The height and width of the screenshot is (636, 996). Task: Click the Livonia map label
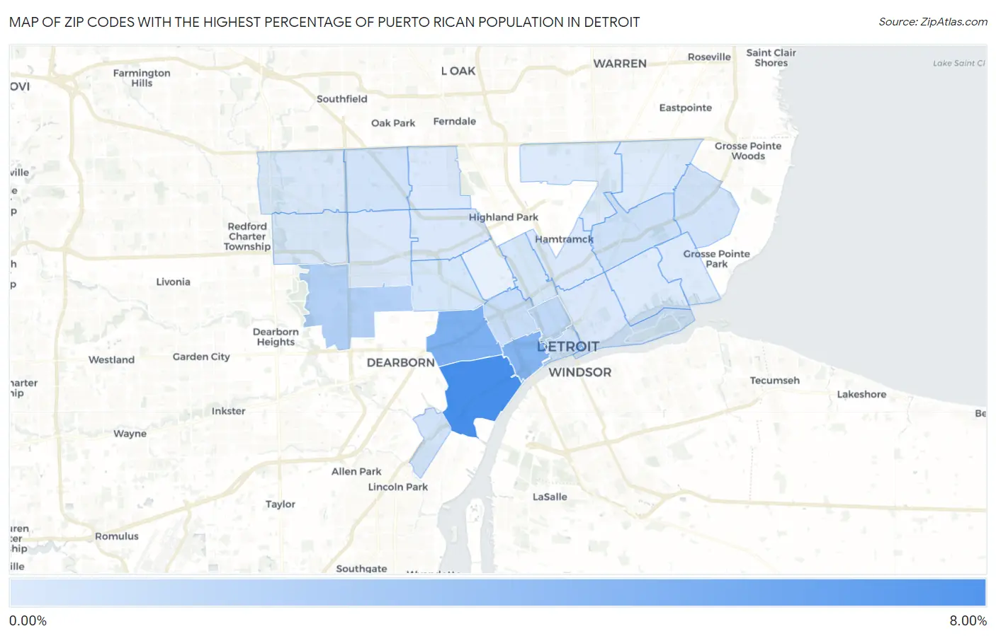click(173, 282)
